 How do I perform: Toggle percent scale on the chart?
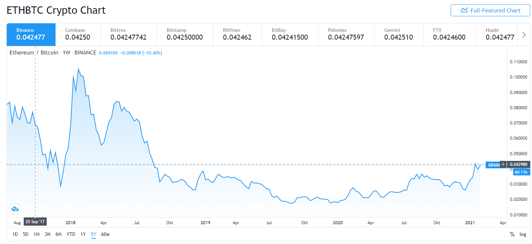pos(512,234)
